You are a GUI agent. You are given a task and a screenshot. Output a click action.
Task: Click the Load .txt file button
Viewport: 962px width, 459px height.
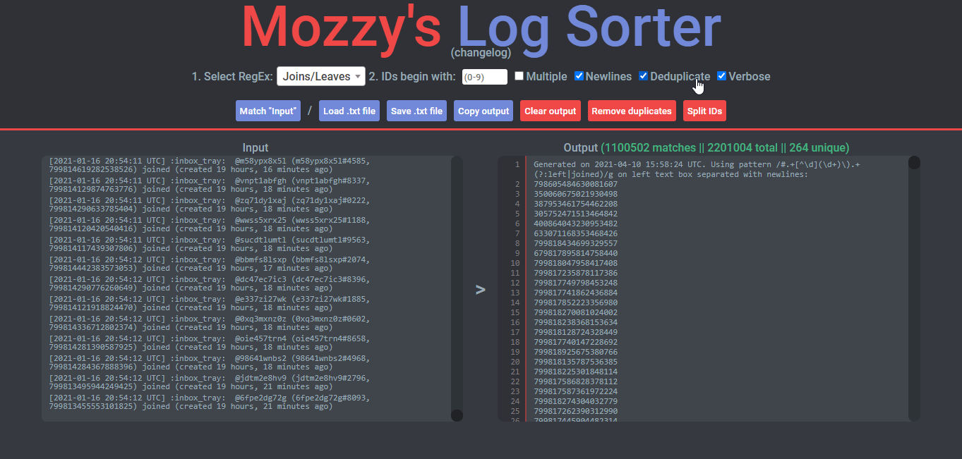pyautogui.click(x=349, y=111)
